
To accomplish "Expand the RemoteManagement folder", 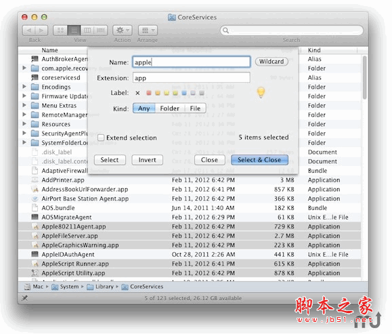I will click(24, 114).
